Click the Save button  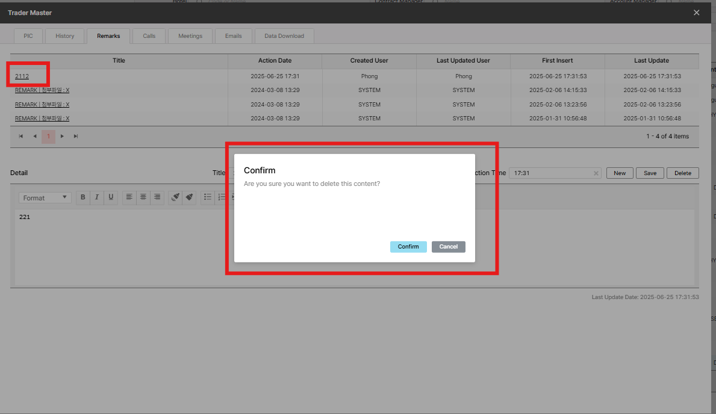coord(650,173)
